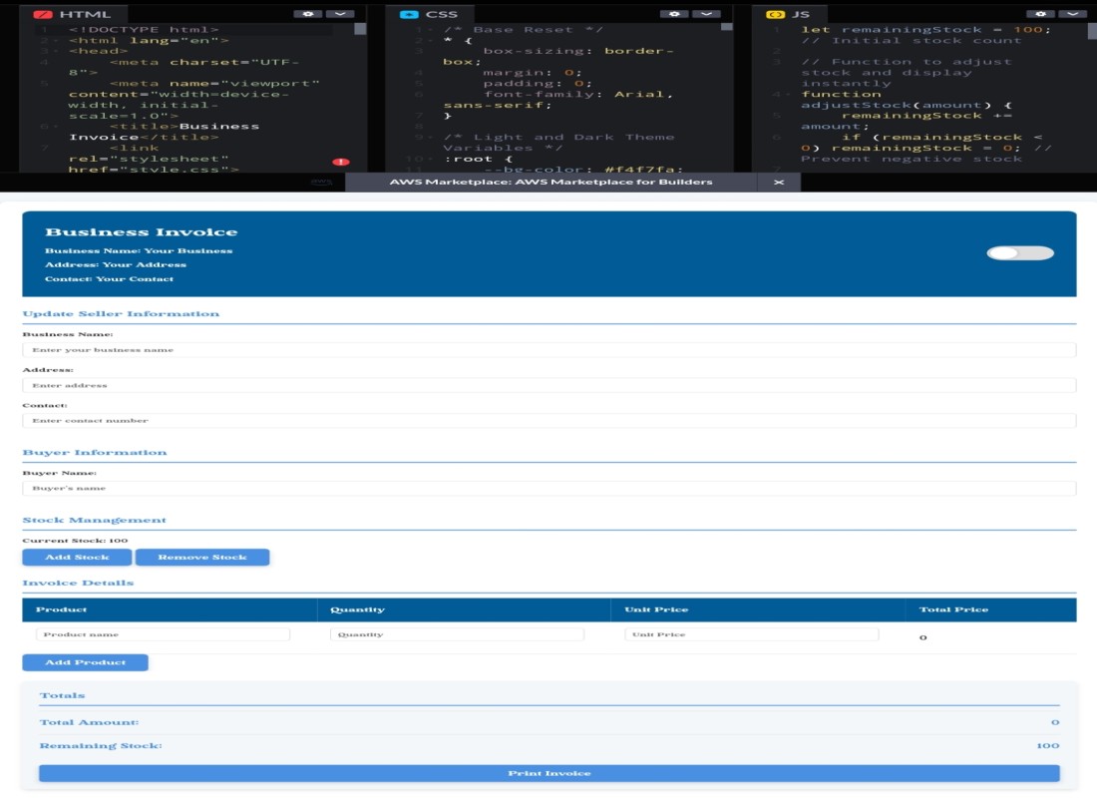Click the AWS logo beside the ad banner
The height and width of the screenshot is (798, 1097).
[x=321, y=182]
